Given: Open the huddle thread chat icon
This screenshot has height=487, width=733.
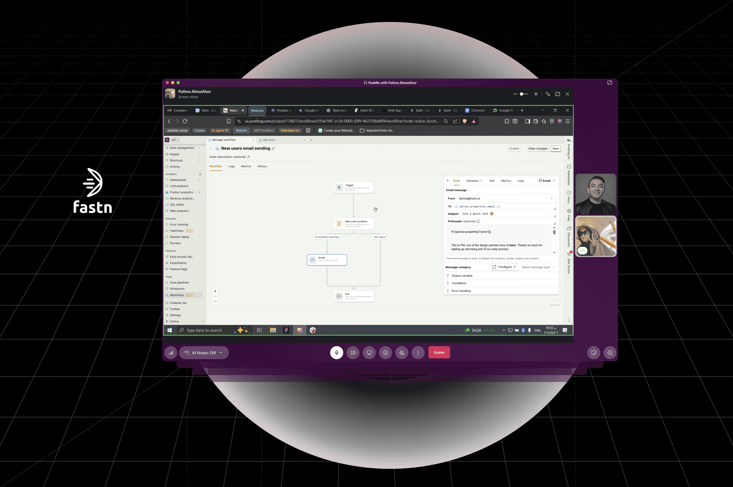Looking at the screenshot, I should [x=610, y=352].
